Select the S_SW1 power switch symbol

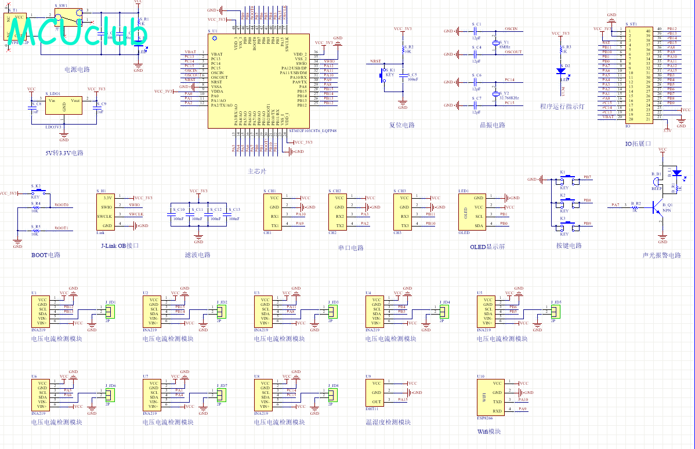[x=68, y=17]
